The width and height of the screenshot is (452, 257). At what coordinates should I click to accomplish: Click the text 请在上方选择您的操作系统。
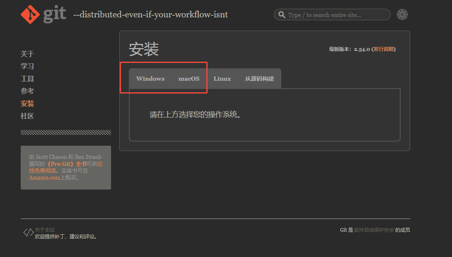tap(196, 115)
